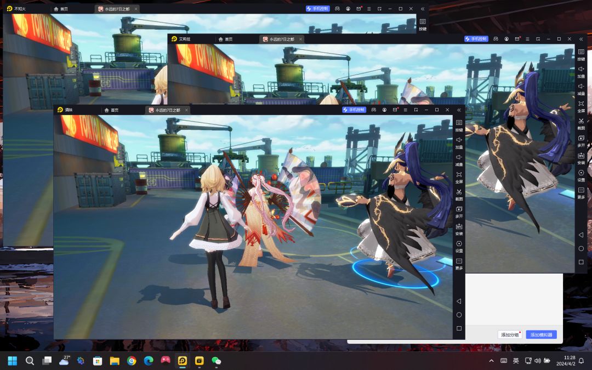The width and height of the screenshot is (592, 370).
Task: Collapse the 濁味 window sidebar with the chevrons
Action: point(459,110)
